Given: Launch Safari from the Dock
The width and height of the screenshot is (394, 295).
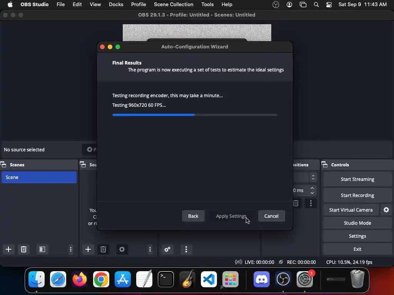Looking at the screenshot, I should (x=58, y=279).
